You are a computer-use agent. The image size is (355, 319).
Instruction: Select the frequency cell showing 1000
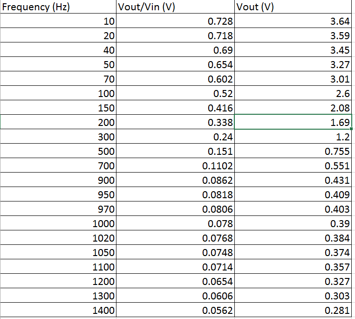tap(58, 223)
